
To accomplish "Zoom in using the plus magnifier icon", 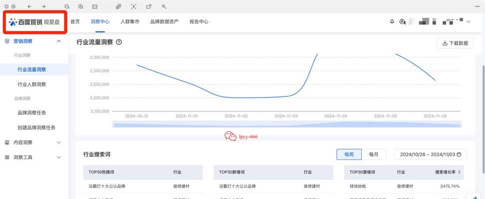I will click(81, 6).
